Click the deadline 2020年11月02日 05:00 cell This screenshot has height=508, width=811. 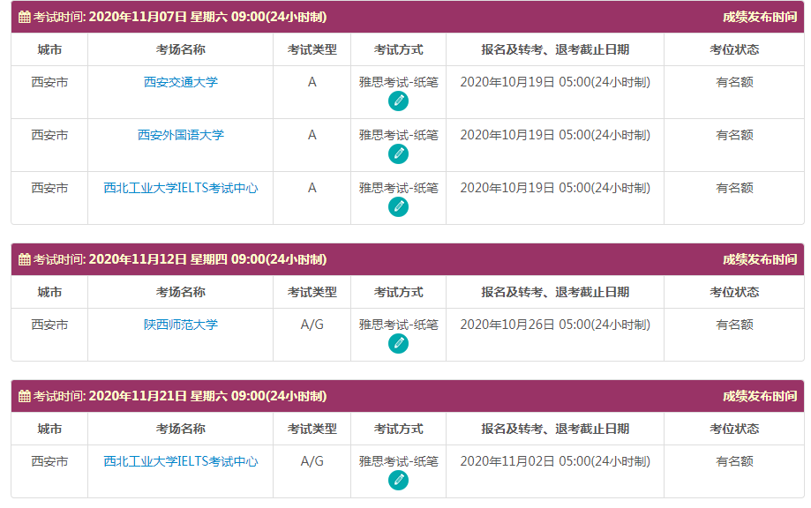click(x=555, y=461)
